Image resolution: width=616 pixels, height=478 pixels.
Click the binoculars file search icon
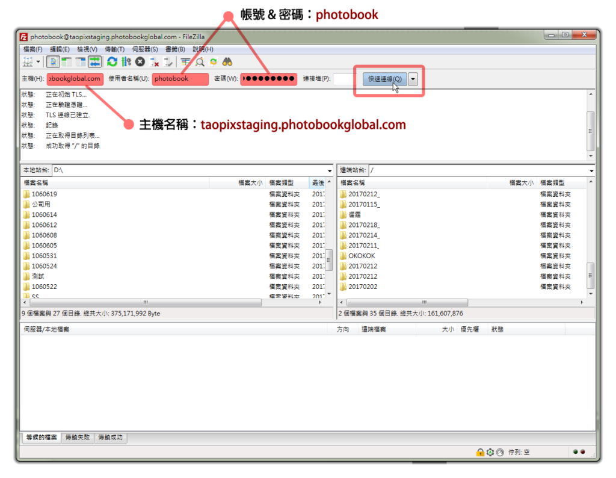(227, 62)
